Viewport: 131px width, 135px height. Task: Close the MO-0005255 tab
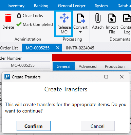(58, 48)
